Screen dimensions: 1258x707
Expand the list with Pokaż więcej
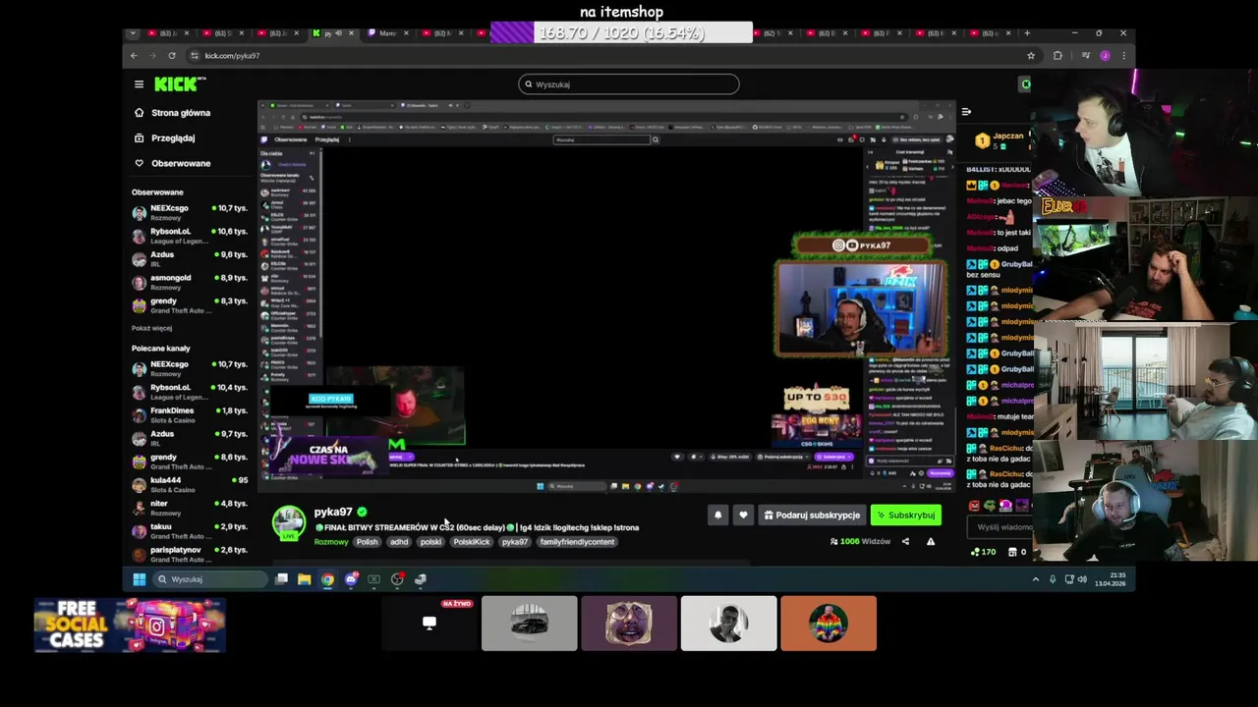(151, 328)
